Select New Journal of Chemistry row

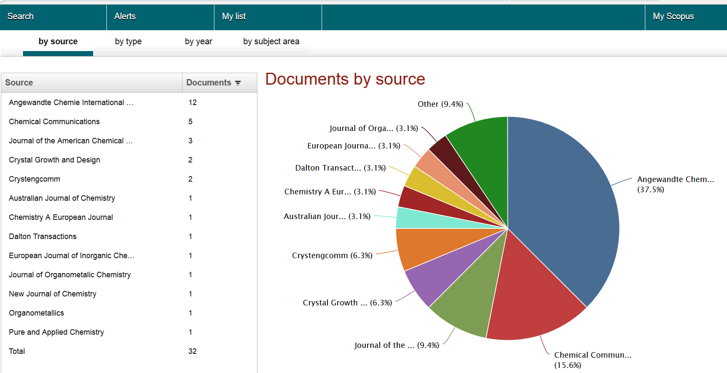pyautogui.click(x=129, y=294)
